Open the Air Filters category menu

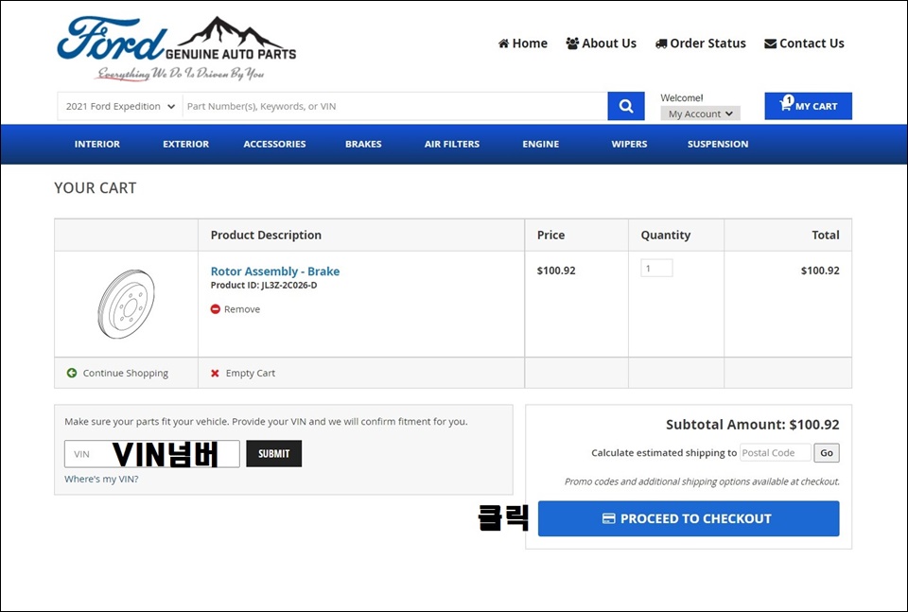(x=452, y=144)
